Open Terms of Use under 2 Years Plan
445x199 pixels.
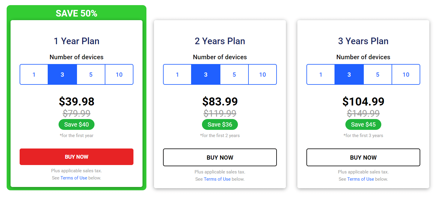[x=217, y=179]
